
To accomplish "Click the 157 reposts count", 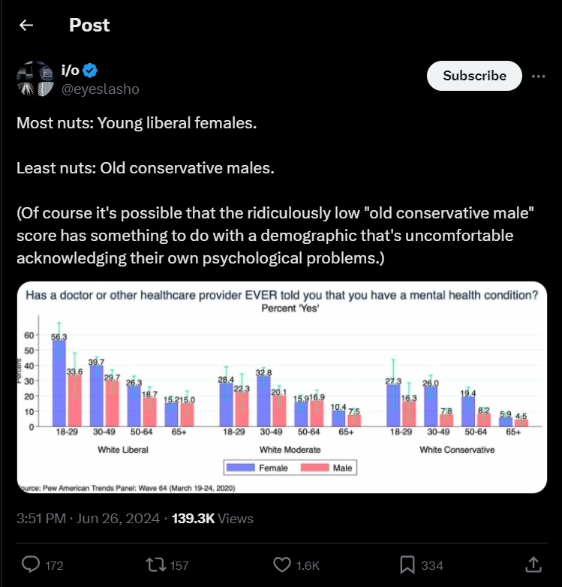I will pos(179,565).
